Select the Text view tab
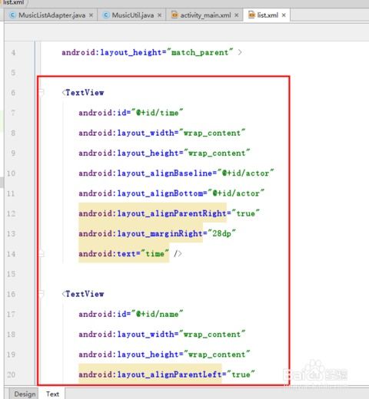 (52, 394)
